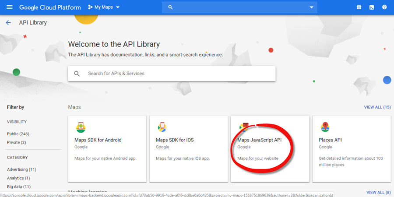Filter by Private (2) visibility
Screen dimensions: 394x197
click(x=17, y=142)
